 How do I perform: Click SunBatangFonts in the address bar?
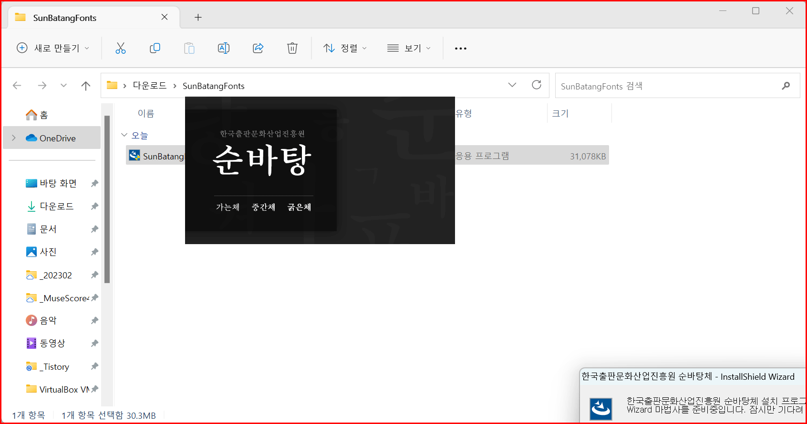tap(213, 86)
